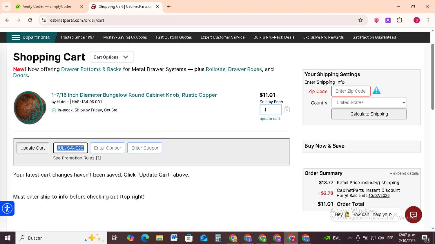
Task: Click the address bar URL
Action: click(x=77, y=20)
